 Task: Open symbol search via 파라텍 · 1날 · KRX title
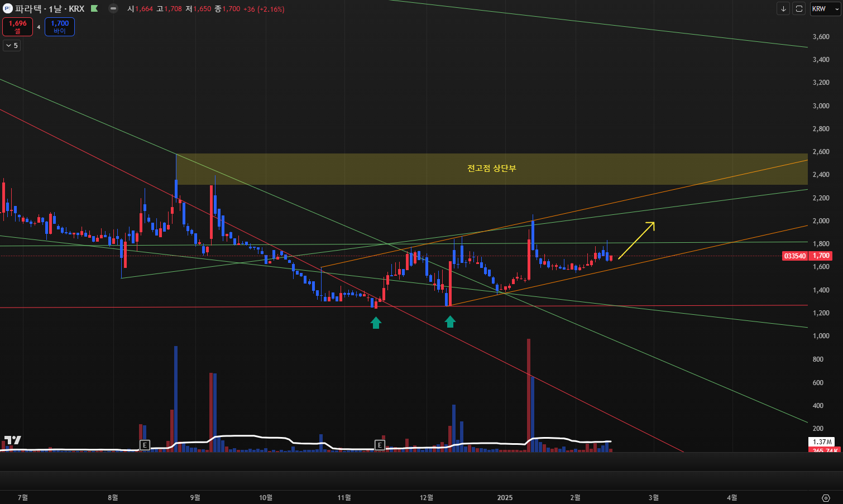coord(50,9)
